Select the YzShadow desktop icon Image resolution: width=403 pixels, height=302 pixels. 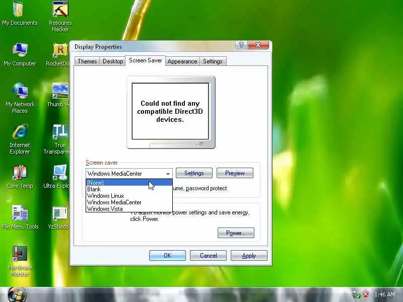coord(59,218)
